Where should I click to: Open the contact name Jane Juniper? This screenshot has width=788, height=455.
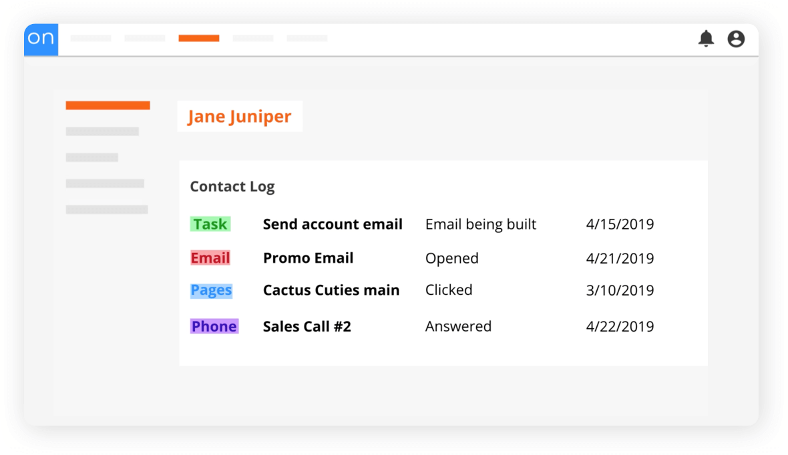click(x=239, y=116)
